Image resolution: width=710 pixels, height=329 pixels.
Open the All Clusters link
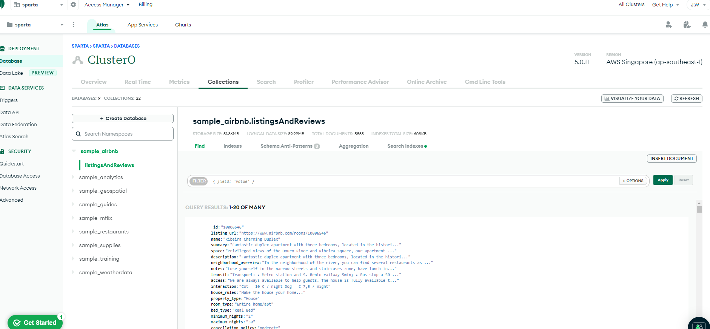[631, 5]
